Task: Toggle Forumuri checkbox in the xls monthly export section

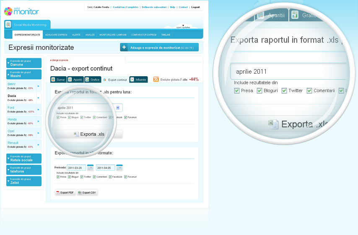Action: coord(125,117)
